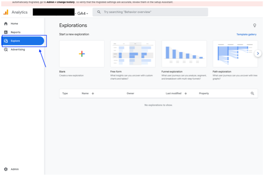Sort by Last modified column arrow
The width and height of the screenshot is (264, 176).
pyautogui.click(x=186, y=93)
